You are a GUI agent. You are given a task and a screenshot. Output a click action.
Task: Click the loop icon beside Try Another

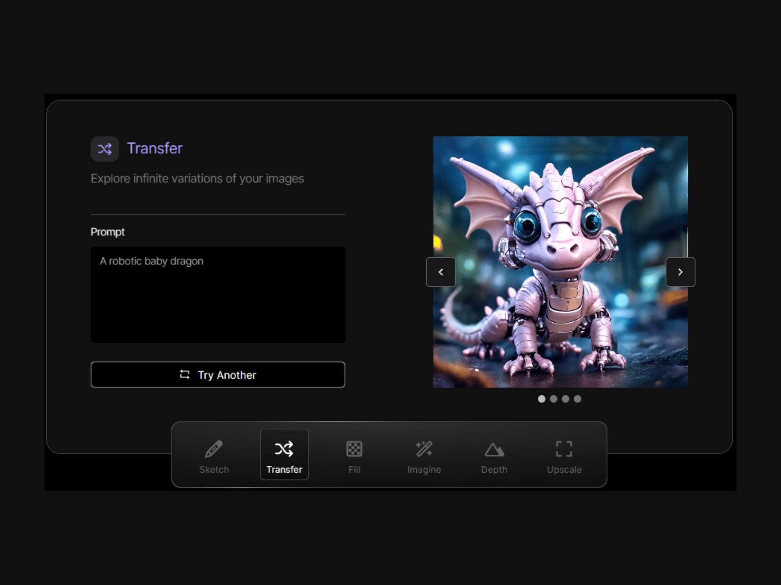coord(185,375)
